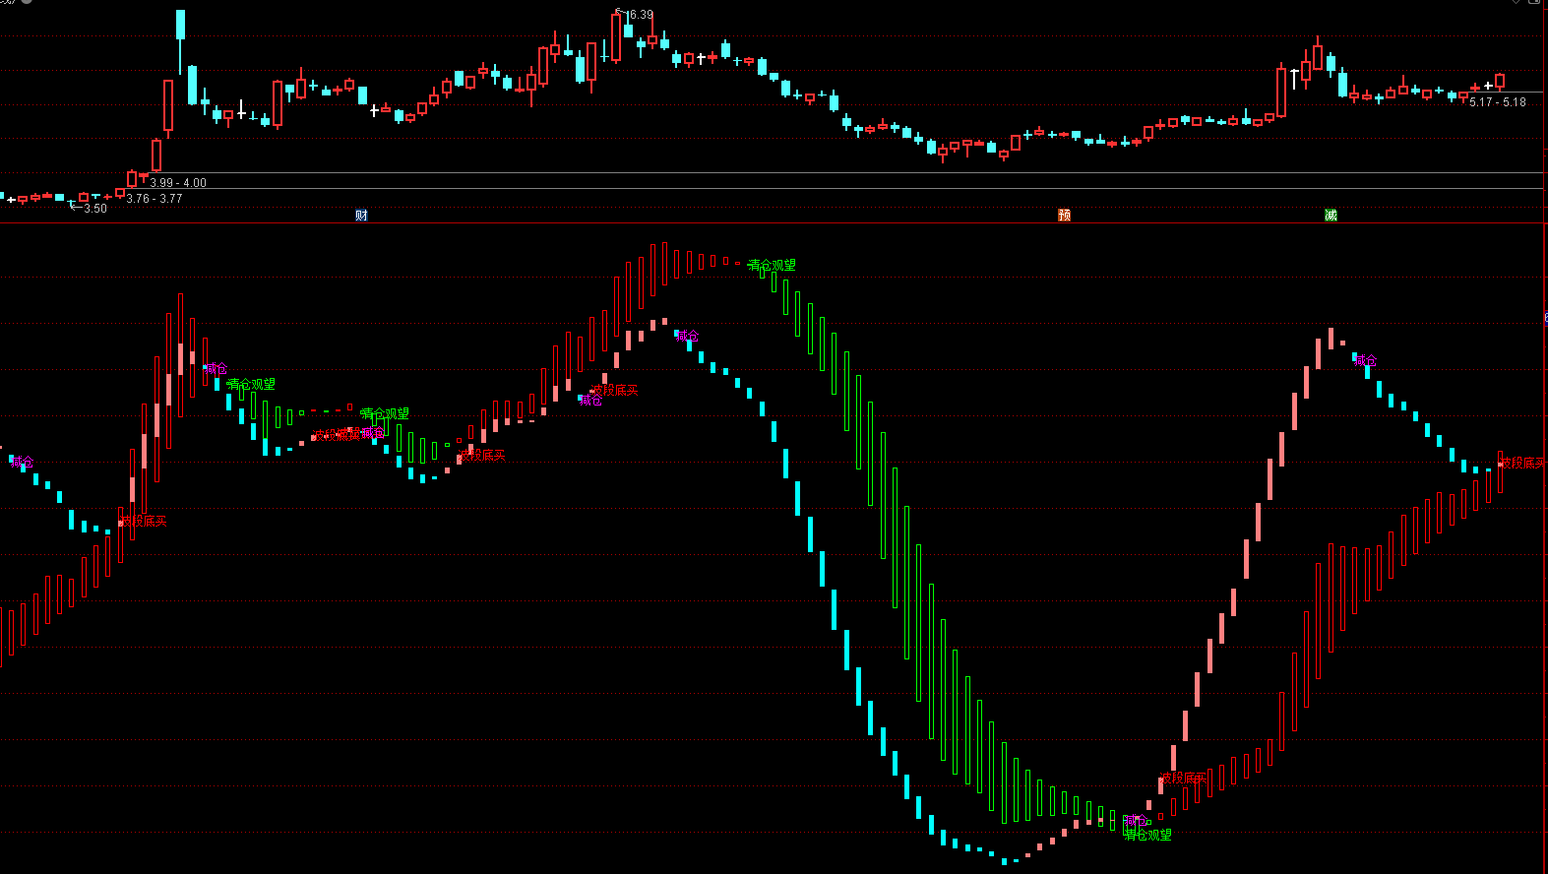Click the red divider between chart panels
Image resolution: width=1548 pixels, height=874 pixels.
pyautogui.click(x=774, y=223)
